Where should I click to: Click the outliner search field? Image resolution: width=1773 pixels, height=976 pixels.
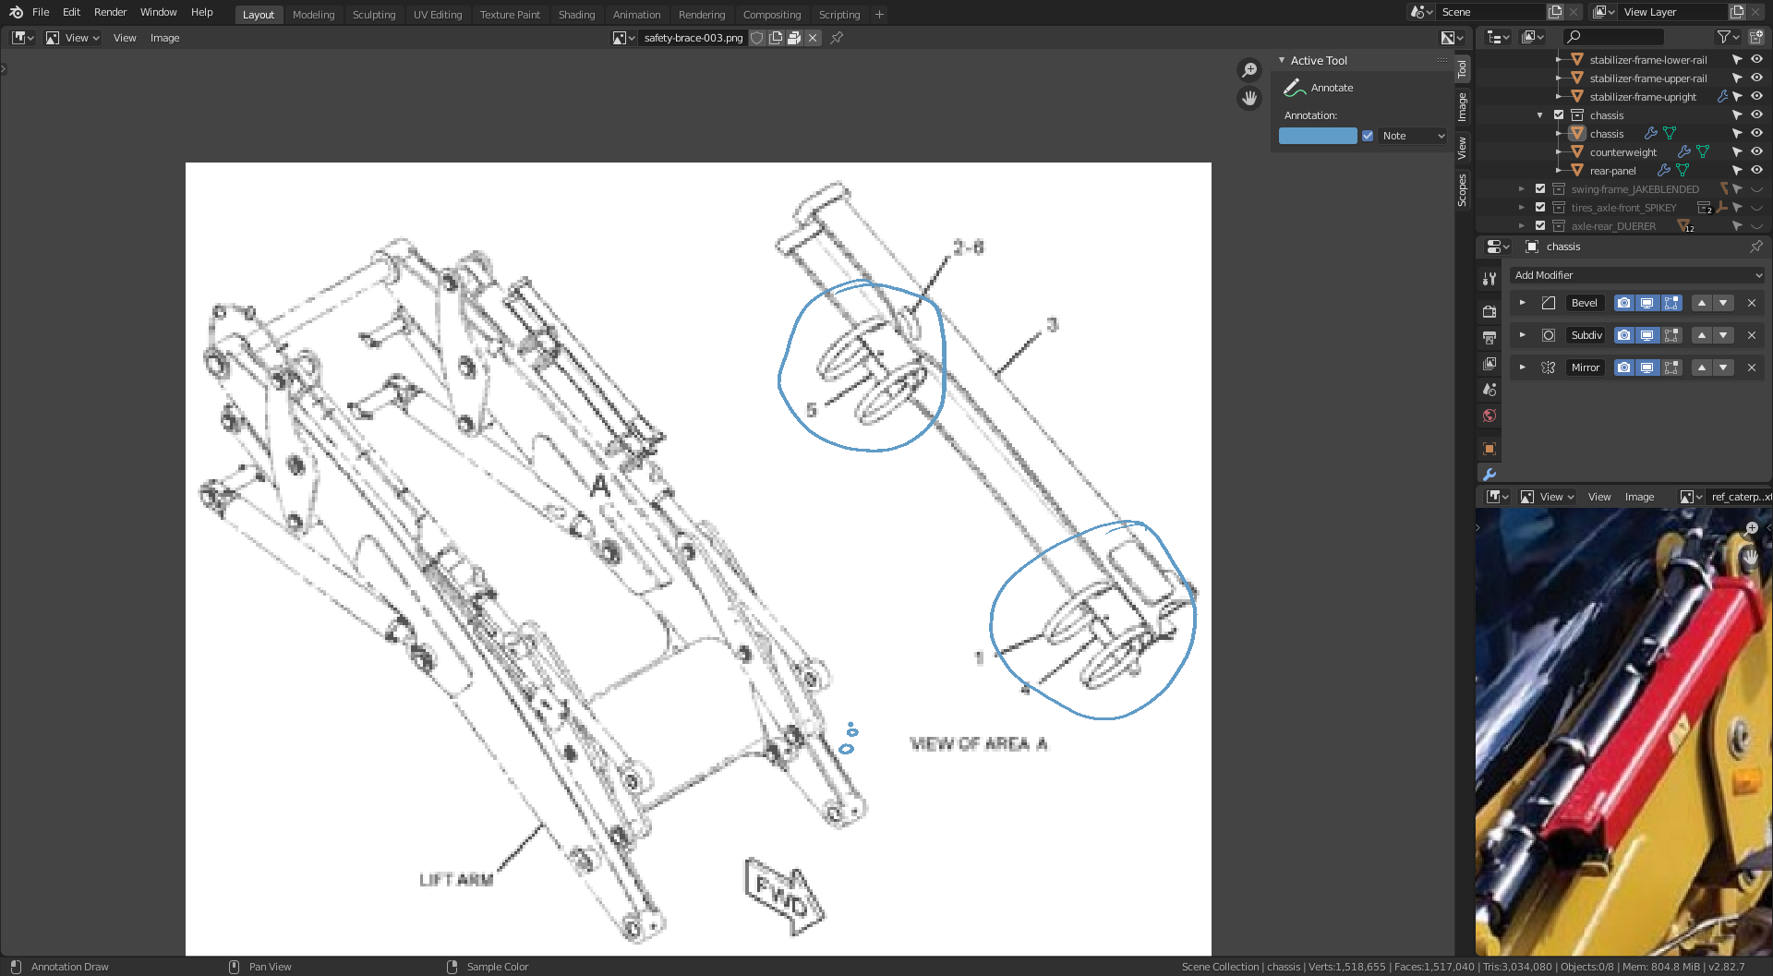click(x=1614, y=37)
